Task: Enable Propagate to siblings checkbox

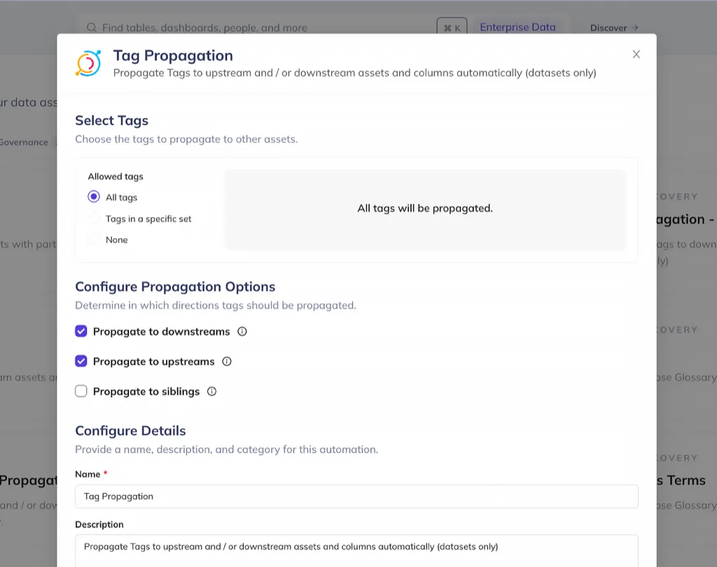Action: (x=81, y=391)
